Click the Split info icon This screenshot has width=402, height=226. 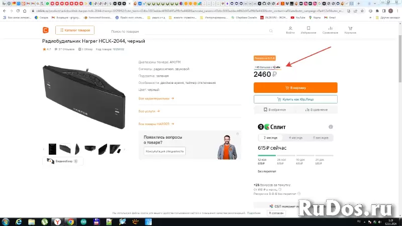[x=331, y=127]
